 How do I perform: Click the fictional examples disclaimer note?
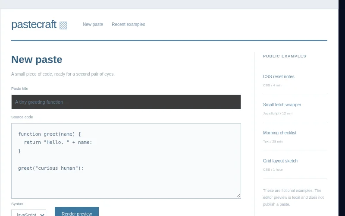point(293,197)
